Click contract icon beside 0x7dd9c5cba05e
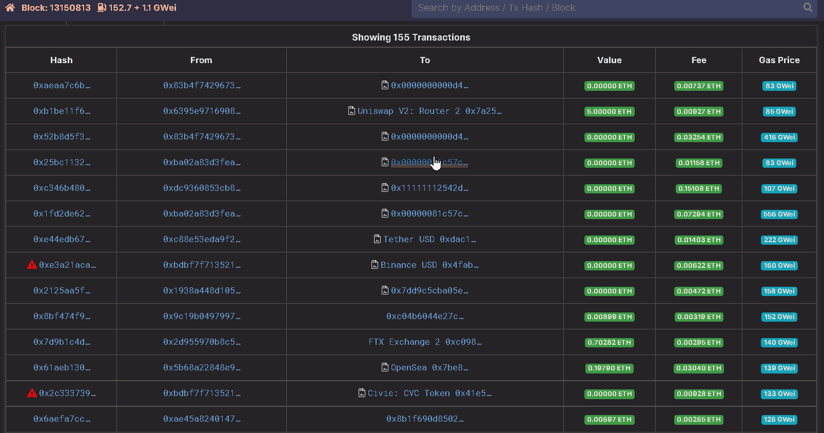The image size is (824, 433). click(385, 290)
